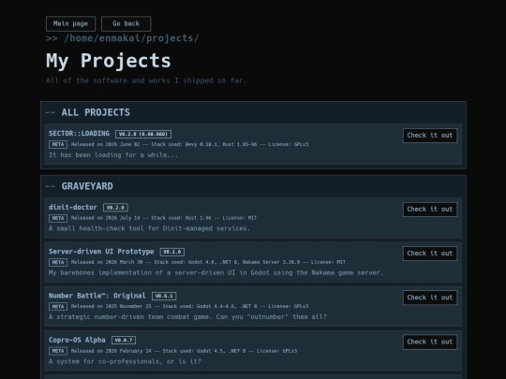Click dinit-doctor release metadata line
The height and width of the screenshot is (379, 506).
click(164, 218)
